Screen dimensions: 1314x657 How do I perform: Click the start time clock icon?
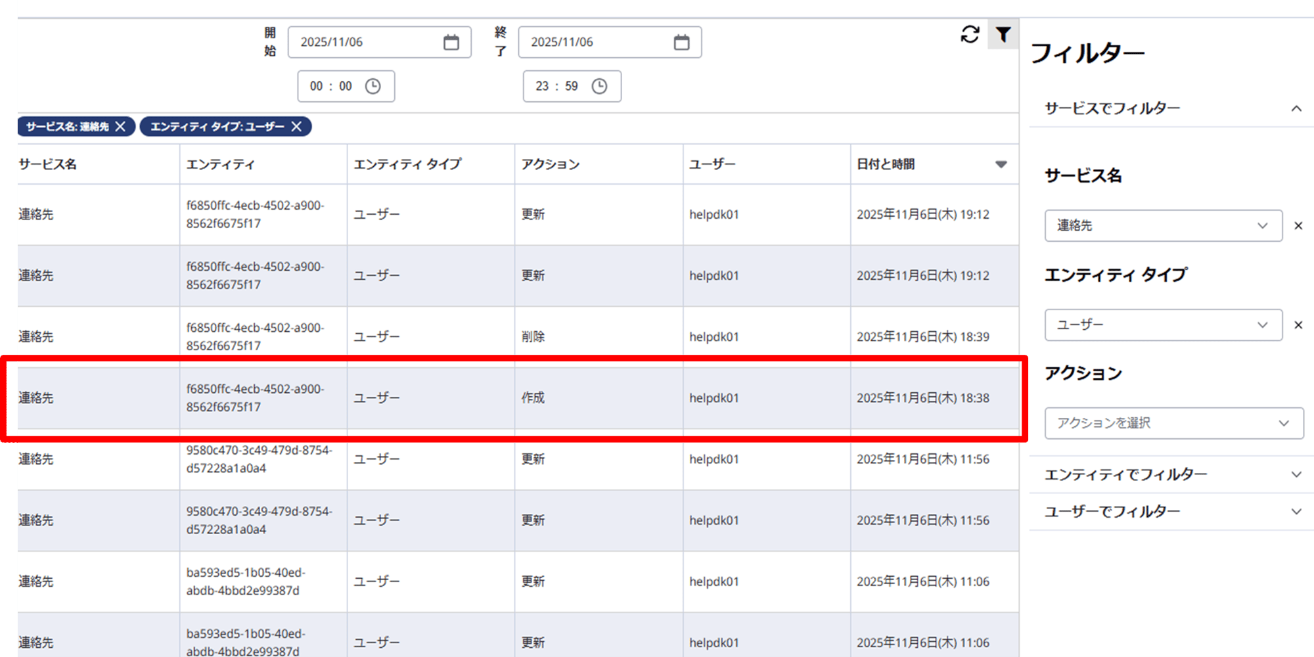[373, 86]
